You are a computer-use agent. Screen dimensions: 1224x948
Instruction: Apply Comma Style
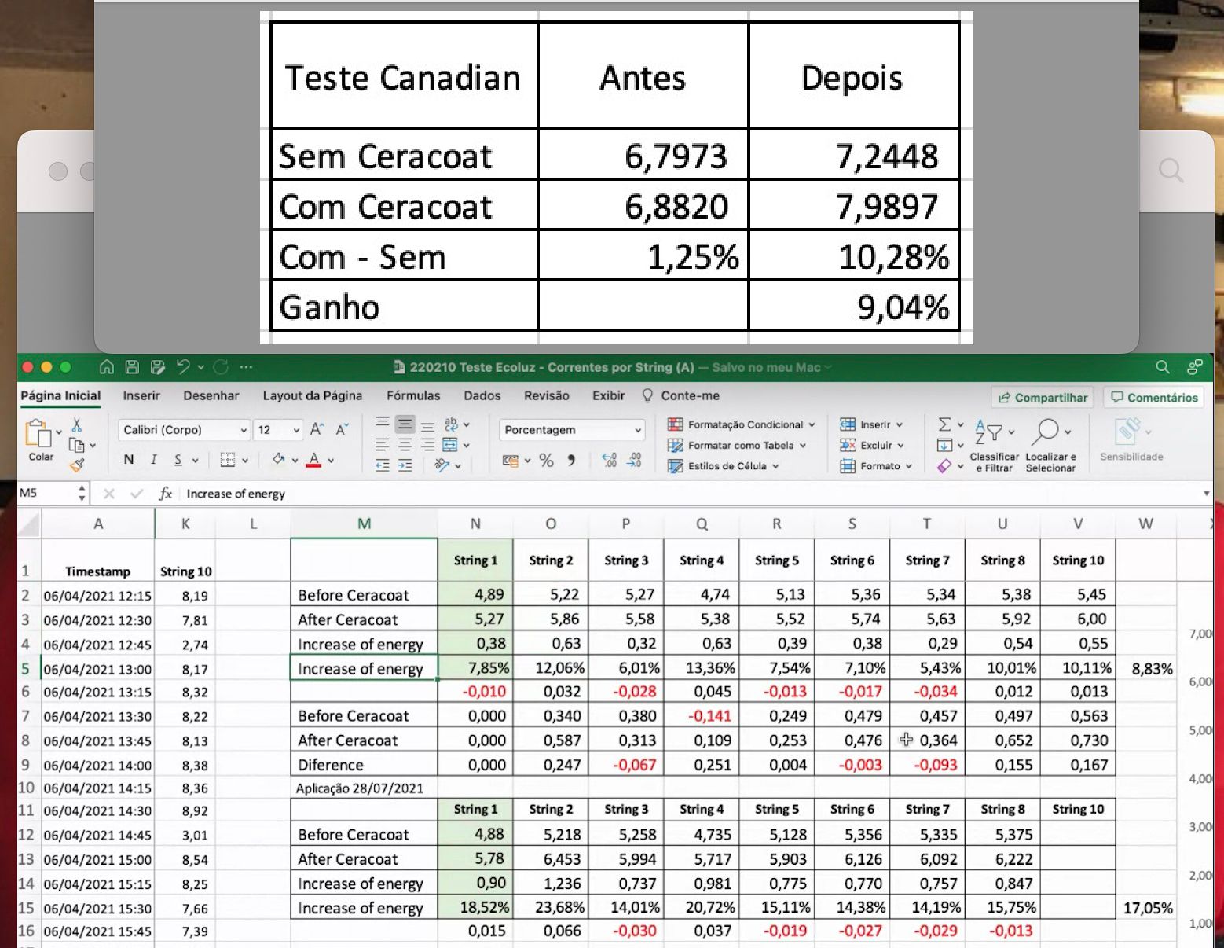coord(571,460)
